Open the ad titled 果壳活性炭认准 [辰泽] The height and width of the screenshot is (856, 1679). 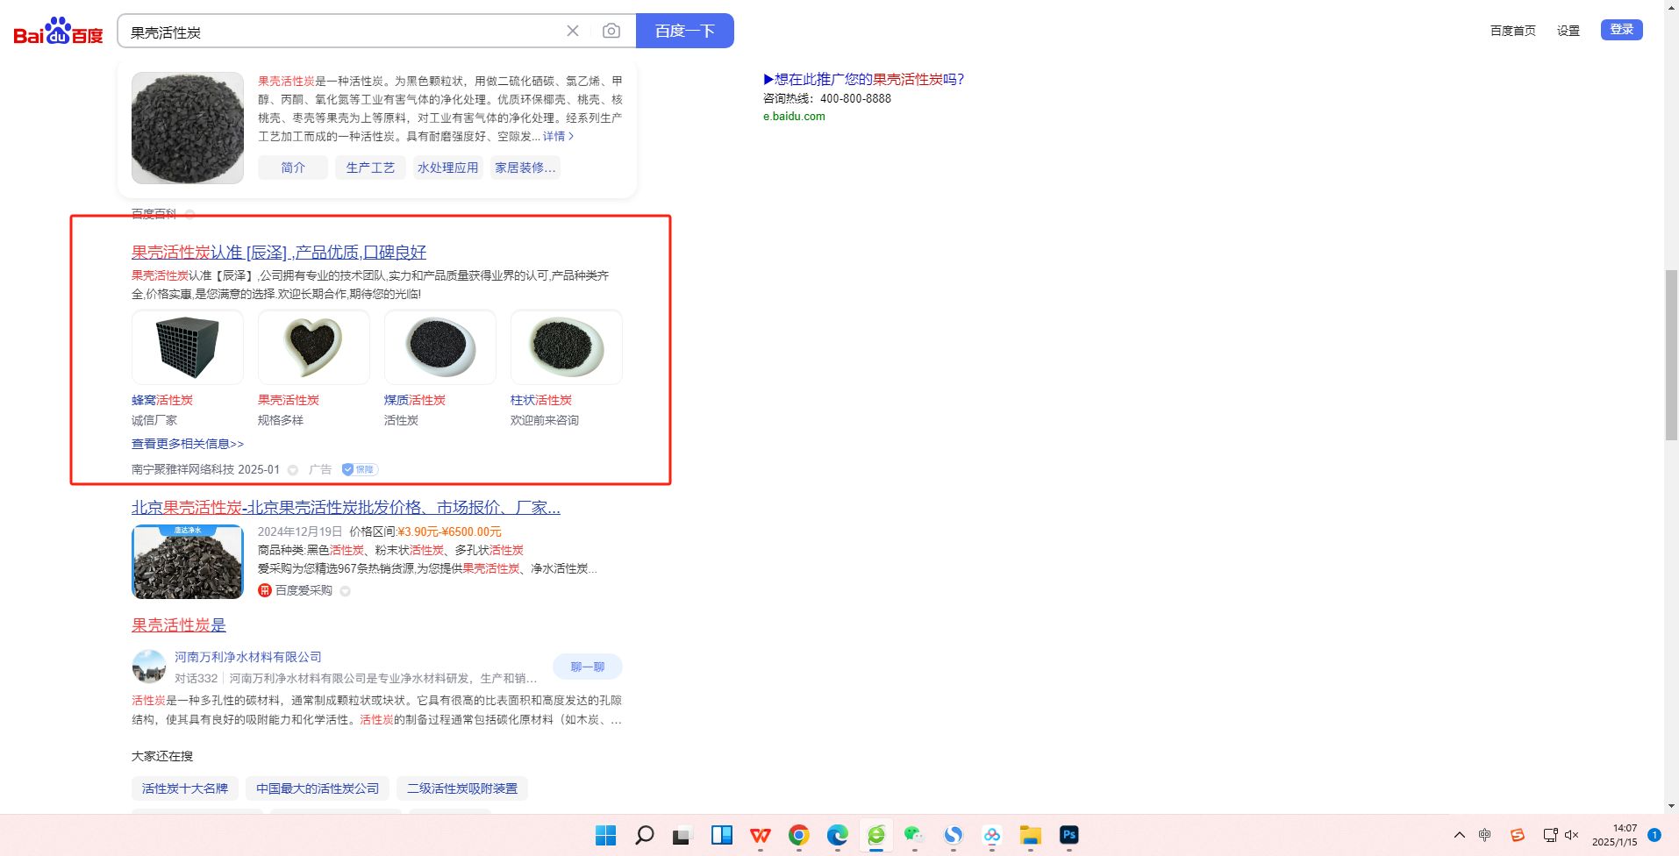(279, 253)
